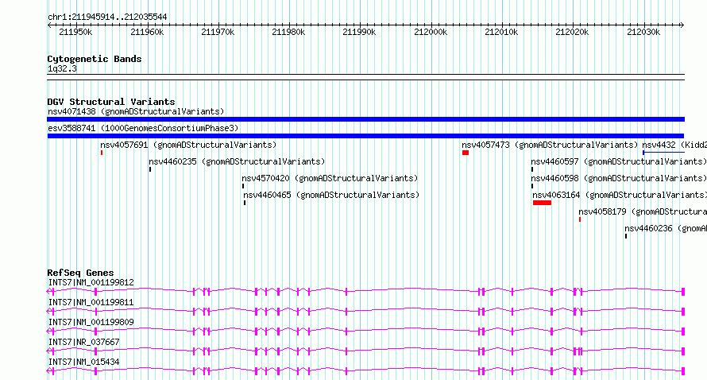Screen dimensions: 707x380
Task: Click the 212020k ruler label
Action: (572, 32)
